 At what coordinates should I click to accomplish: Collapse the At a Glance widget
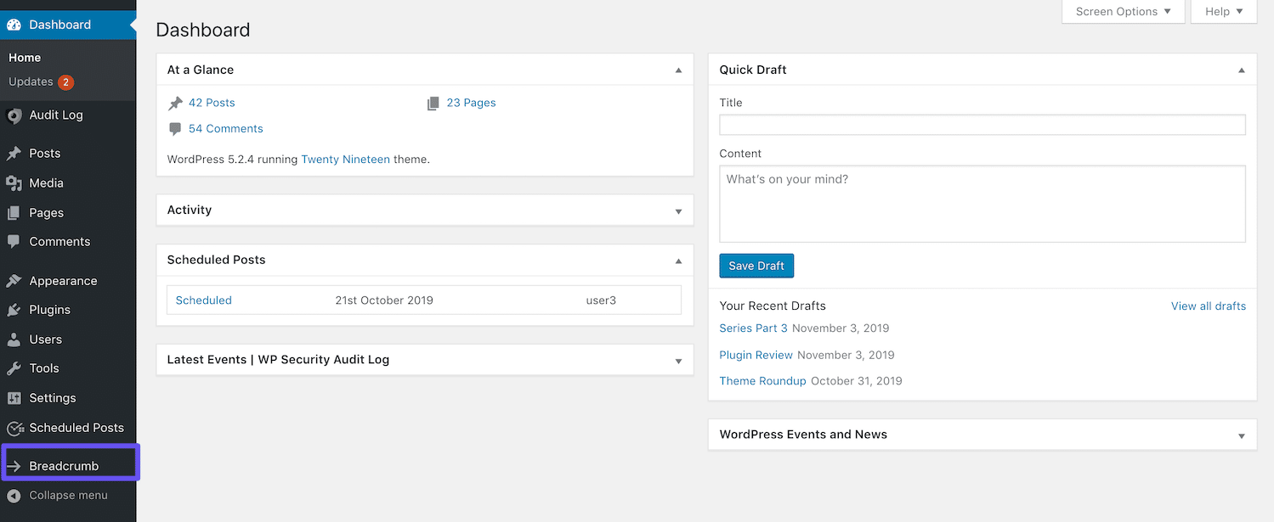[677, 70]
